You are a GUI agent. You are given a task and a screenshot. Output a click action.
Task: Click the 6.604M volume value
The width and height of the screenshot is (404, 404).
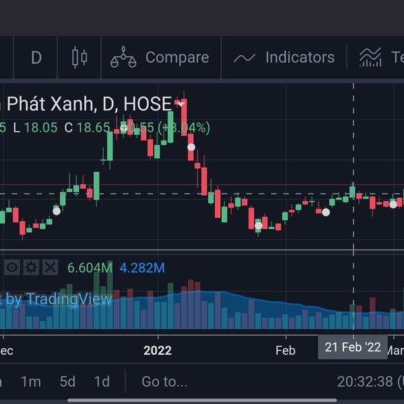pos(90,268)
